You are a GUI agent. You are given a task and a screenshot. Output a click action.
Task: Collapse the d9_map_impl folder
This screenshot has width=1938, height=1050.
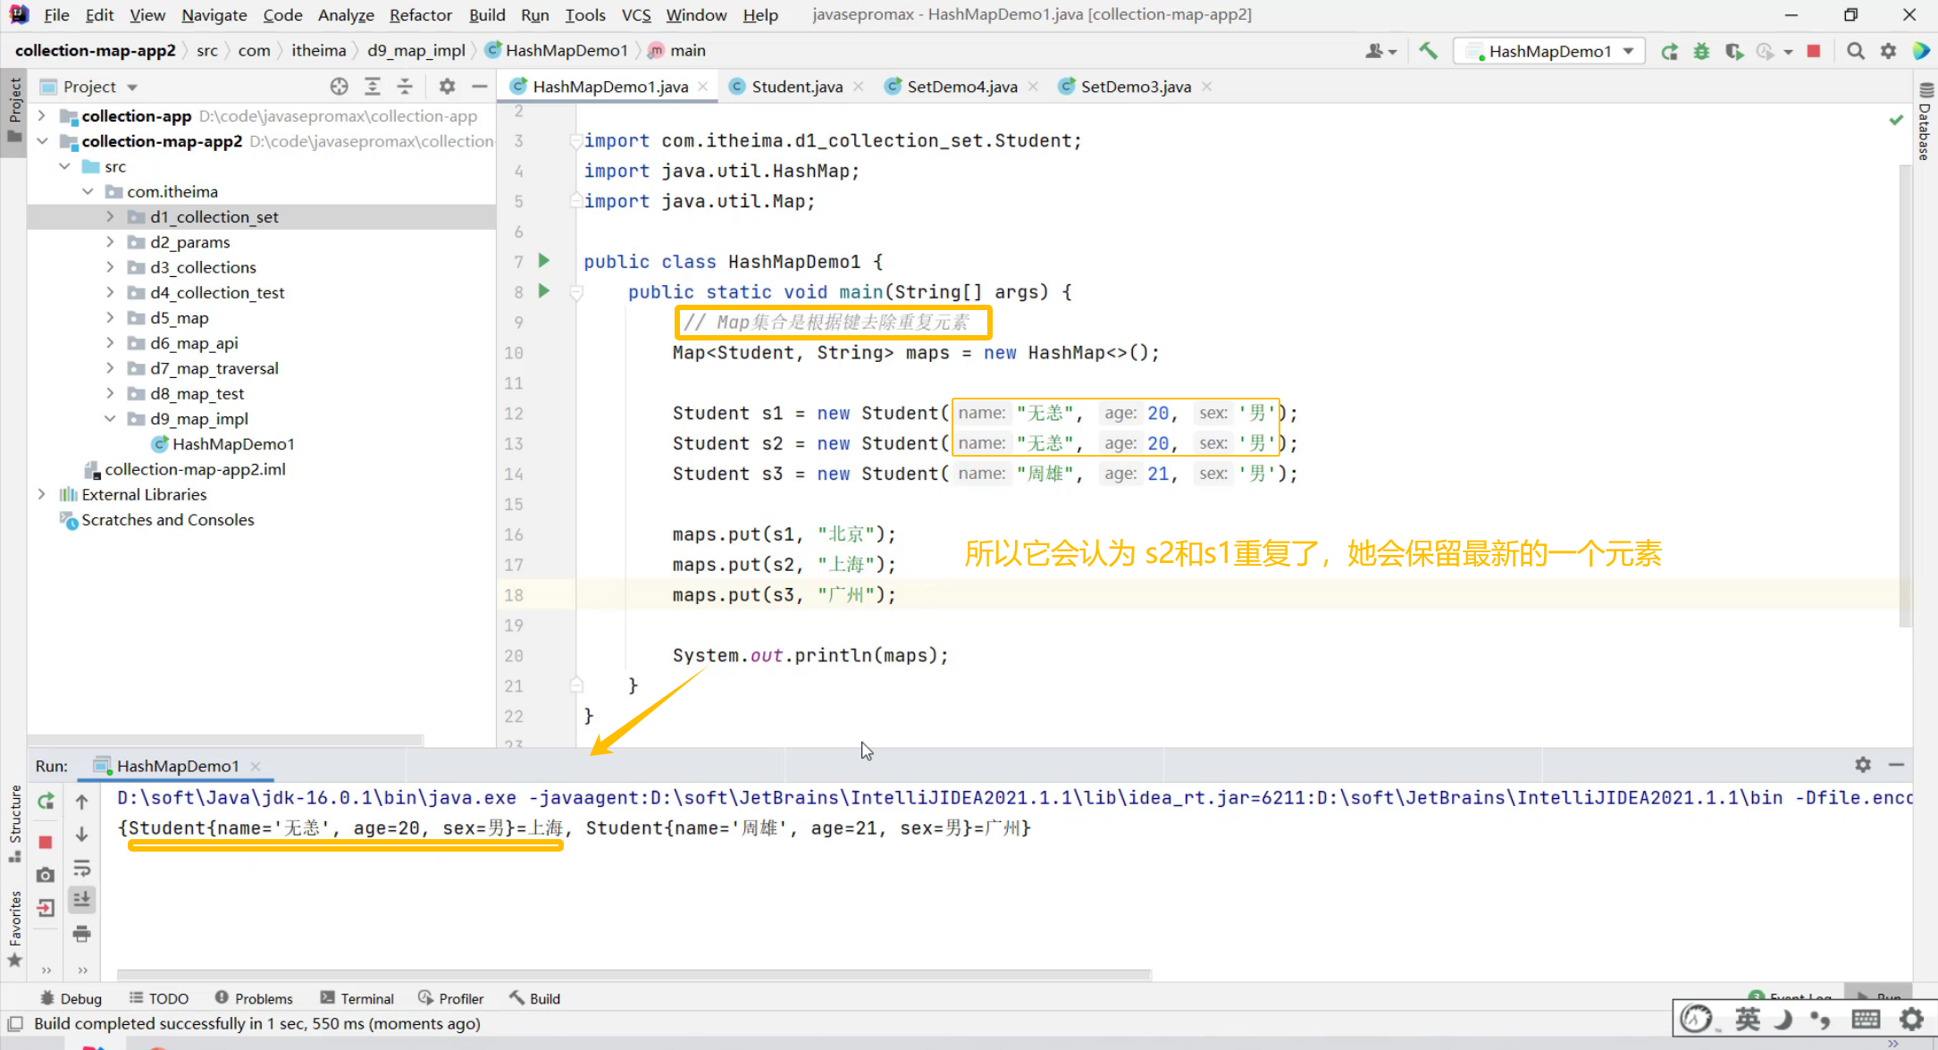(110, 418)
